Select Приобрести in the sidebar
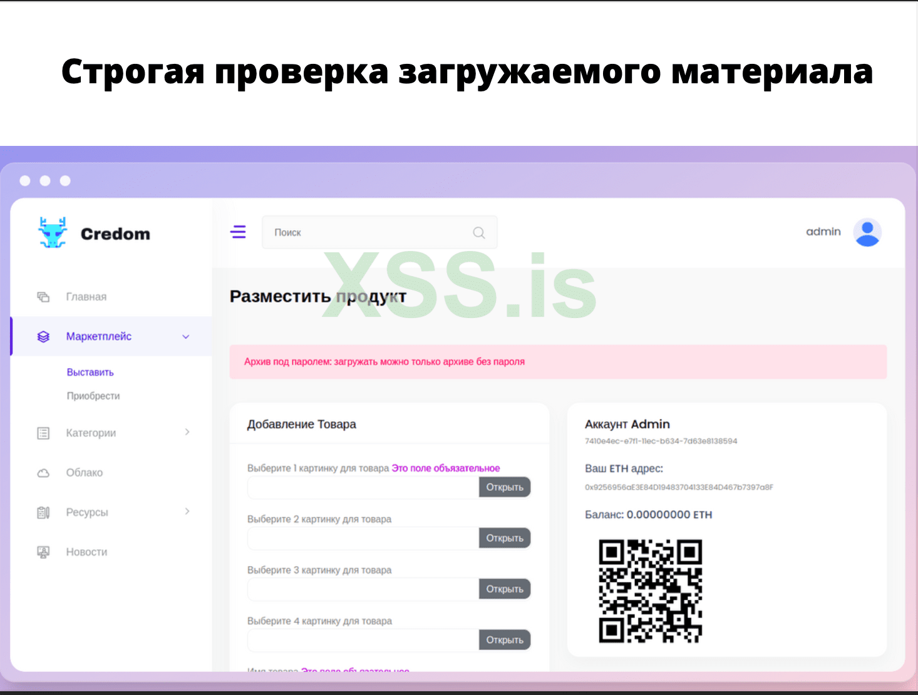 pos(93,396)
